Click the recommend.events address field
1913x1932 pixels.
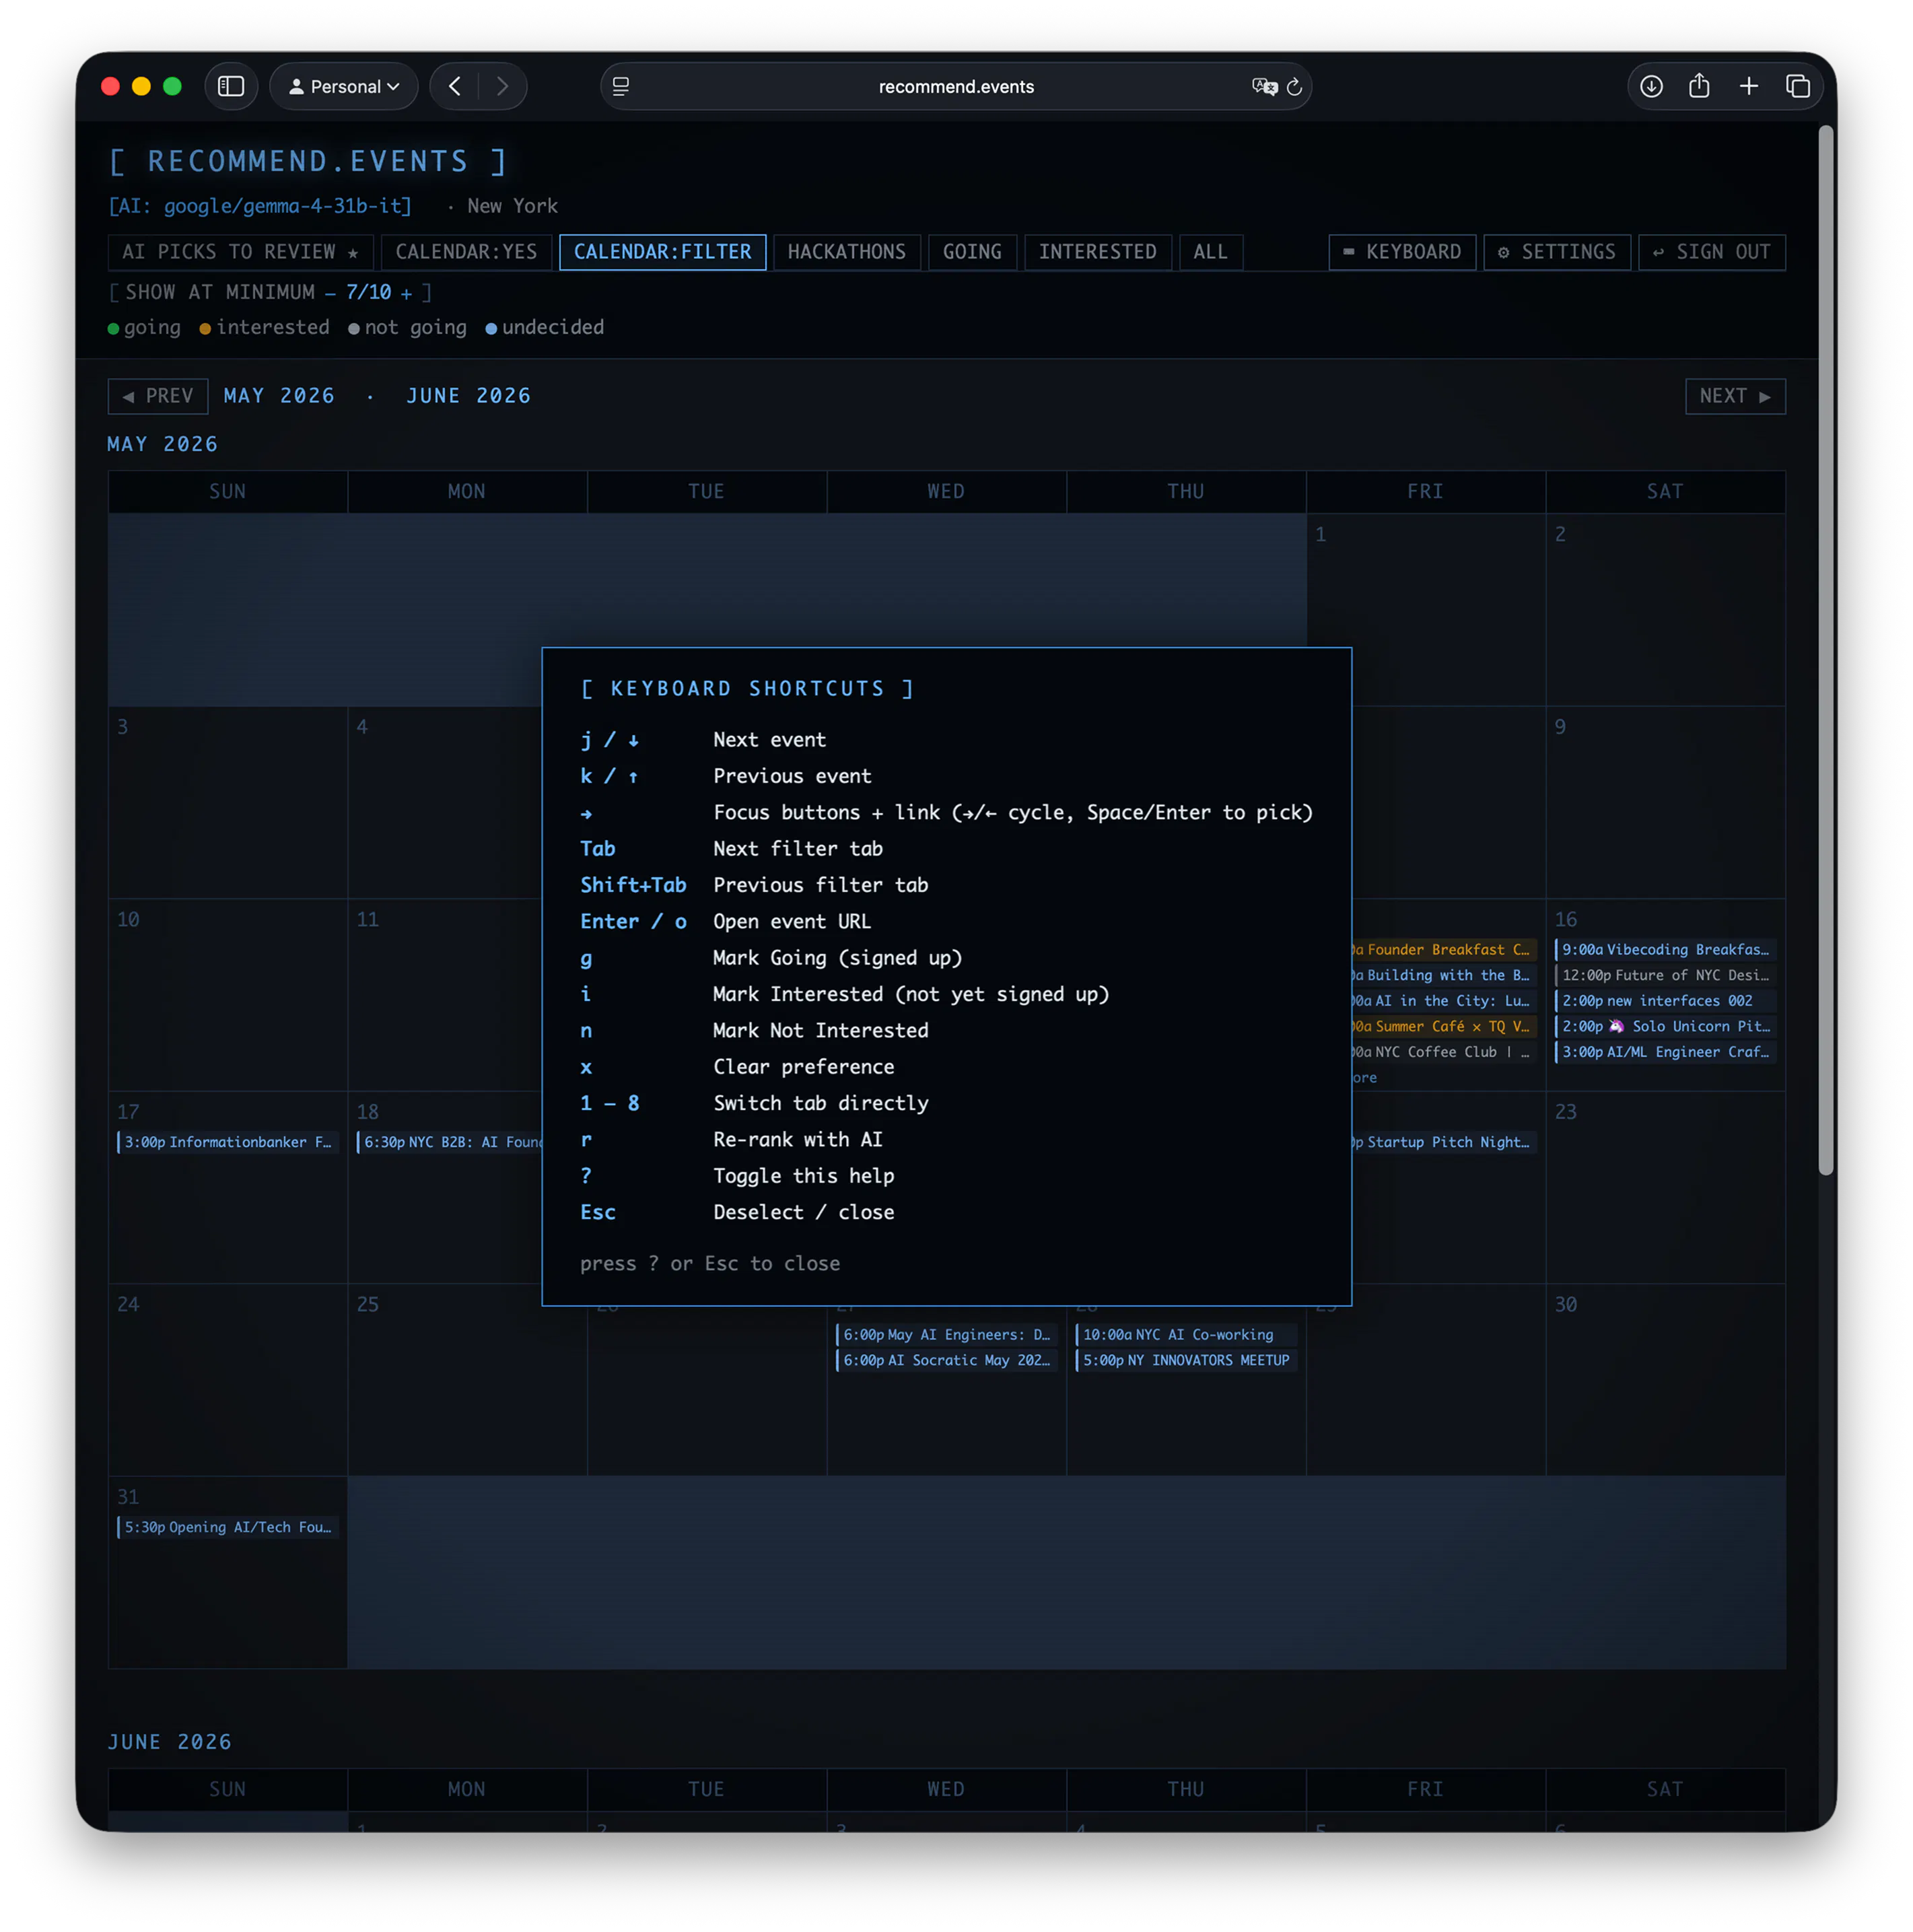(956, 87)
